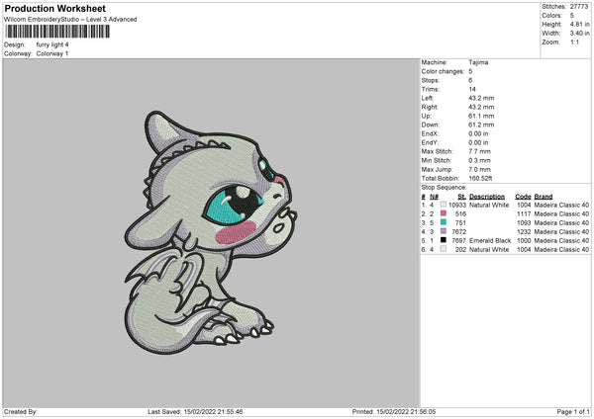Click 'Emerald Black' description text
594x419 pixels.
(490, 240)
